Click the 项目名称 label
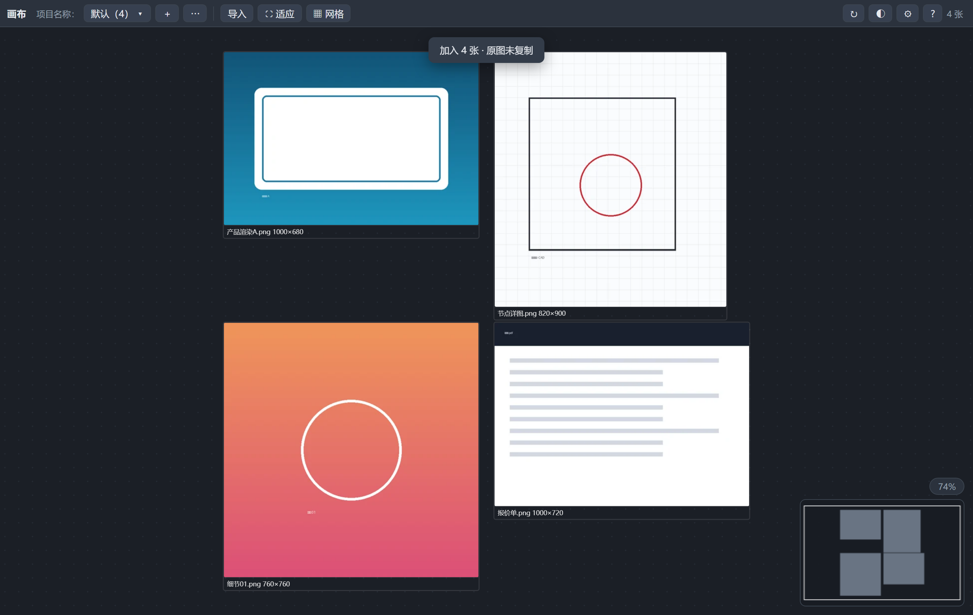Viewport: 973px width, 615px height. point(55,14)
